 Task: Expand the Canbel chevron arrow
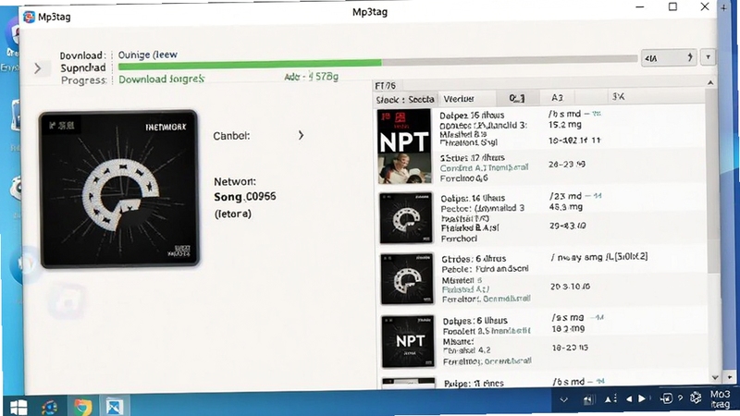pyautogui.click(x=302, y=135)
